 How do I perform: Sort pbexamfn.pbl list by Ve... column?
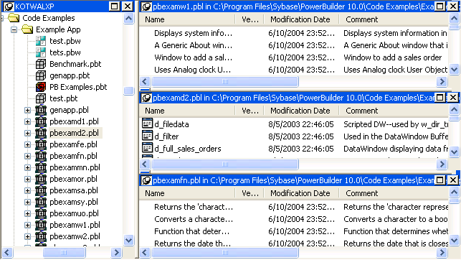pyautogui.click(x=249, y=193)
